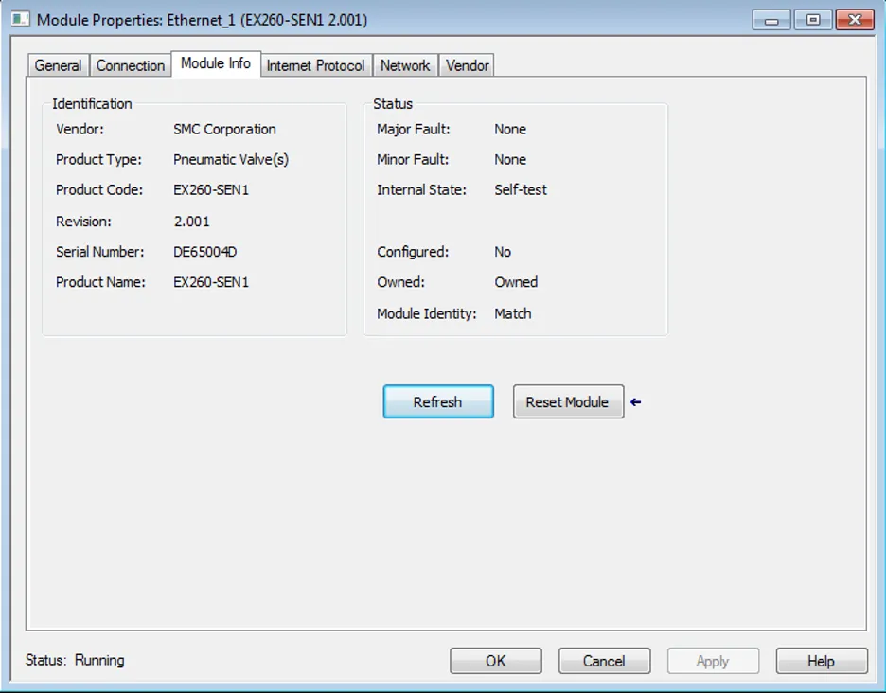Click the Module Identity value Match
886x693 pixels.
513,313
